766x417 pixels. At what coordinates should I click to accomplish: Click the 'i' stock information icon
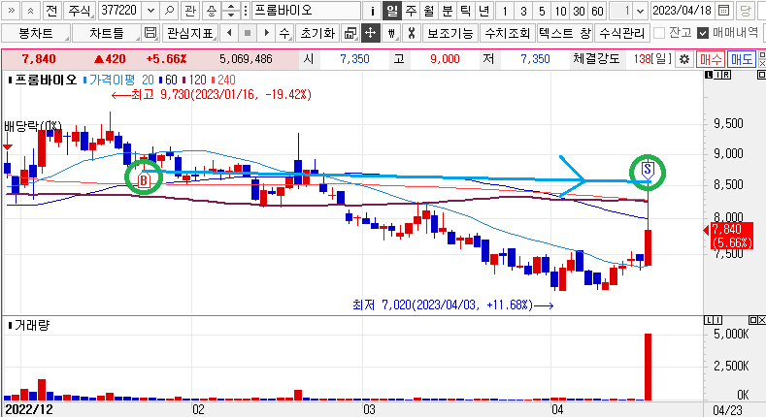coord(372,11)
